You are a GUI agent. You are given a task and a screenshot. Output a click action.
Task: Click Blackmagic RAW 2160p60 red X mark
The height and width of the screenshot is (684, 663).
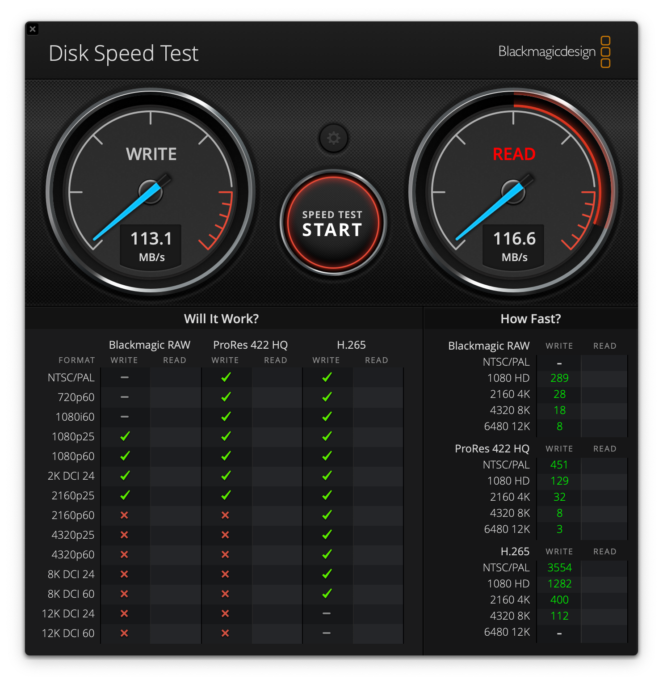[x=124, y=515]
